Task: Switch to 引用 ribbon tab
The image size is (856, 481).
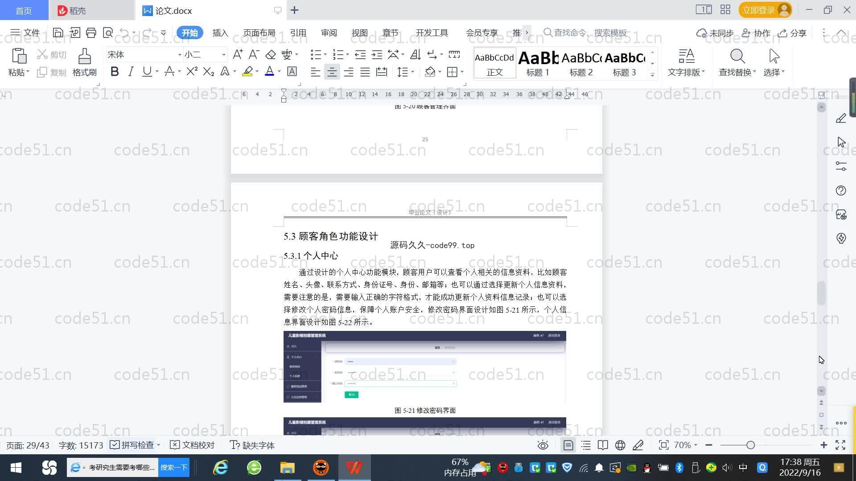Action: 298,33
